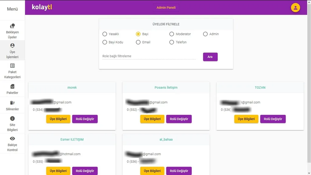
Task: Select the Moderator radio option
Action: coord(172,34)
